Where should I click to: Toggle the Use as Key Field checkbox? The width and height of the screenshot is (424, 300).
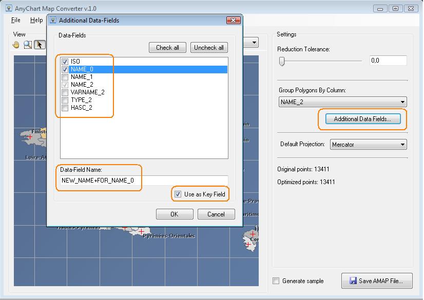(x=178, y=194)
